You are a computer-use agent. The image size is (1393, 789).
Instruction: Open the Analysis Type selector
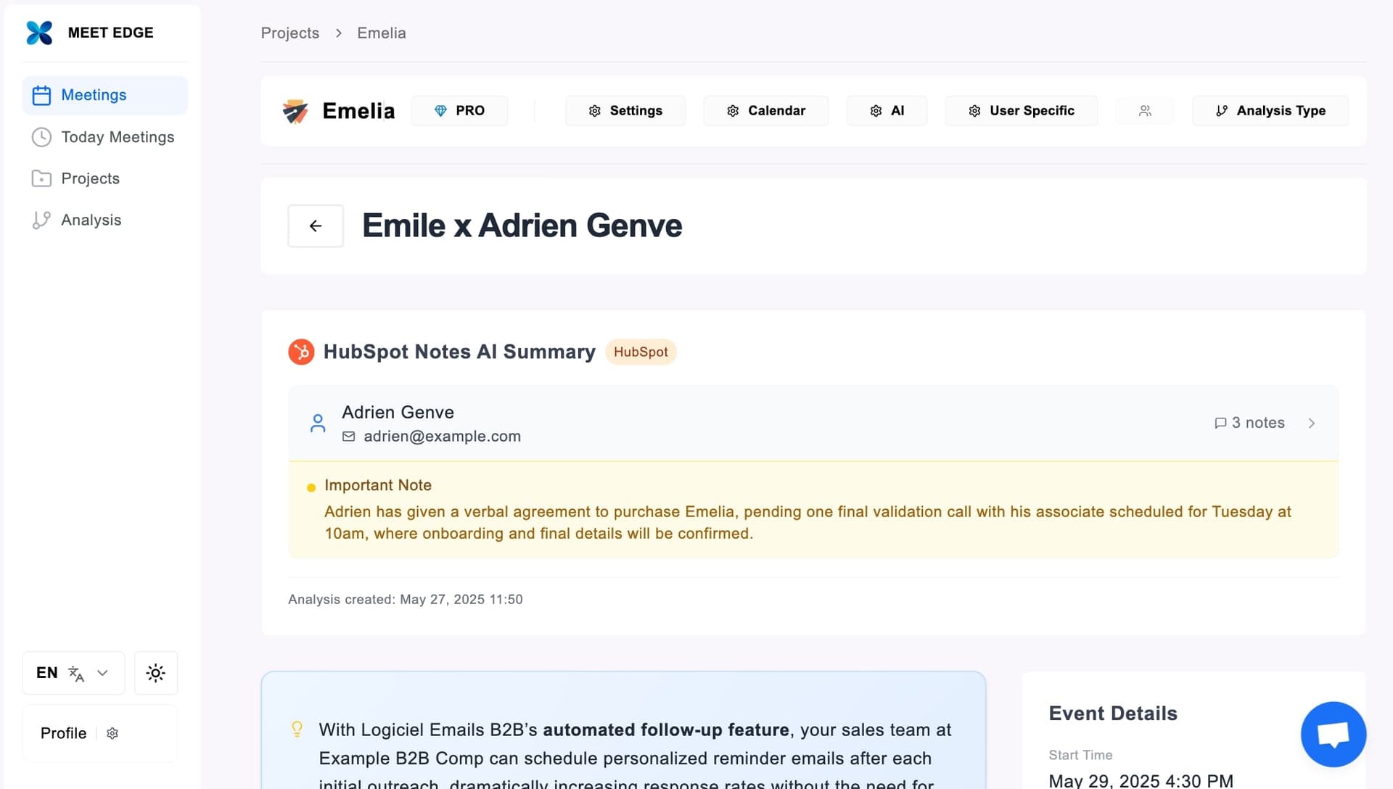tap(1270, 111)
